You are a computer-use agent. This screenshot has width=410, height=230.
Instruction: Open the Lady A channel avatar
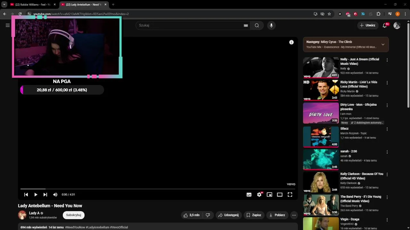click(22, 215)
